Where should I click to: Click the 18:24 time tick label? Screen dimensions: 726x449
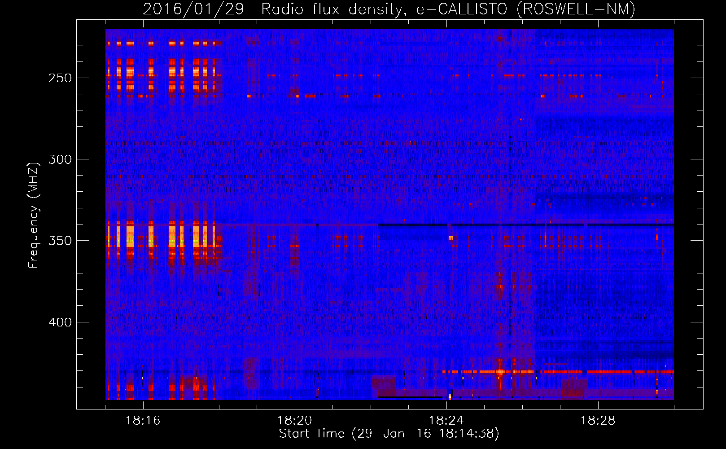click(446, 421)
